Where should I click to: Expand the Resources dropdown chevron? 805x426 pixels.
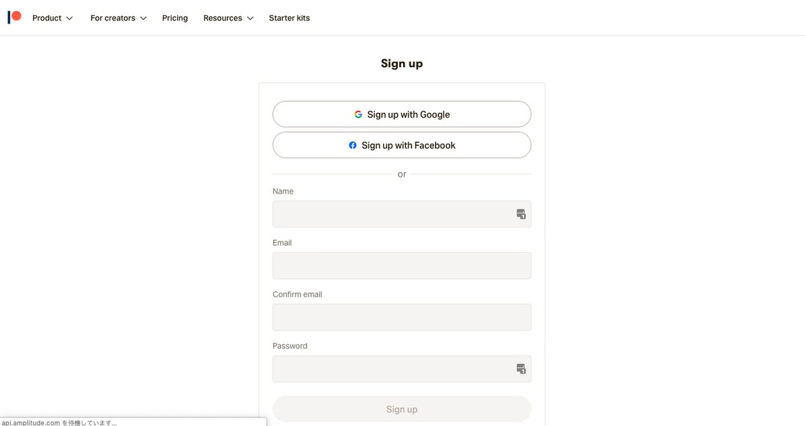pos(250,18)
